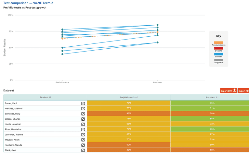Click the Test comparison 9A-9E Term 2 heading
The width and height of the screenshot is (249, 155).
[28, 3]
